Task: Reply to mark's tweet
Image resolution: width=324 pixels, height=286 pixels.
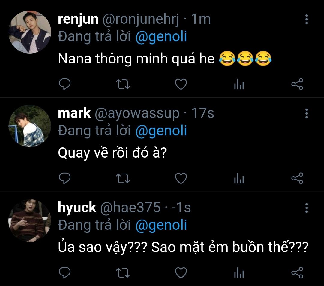Action: pyautogui.click(x=64, y=179)
